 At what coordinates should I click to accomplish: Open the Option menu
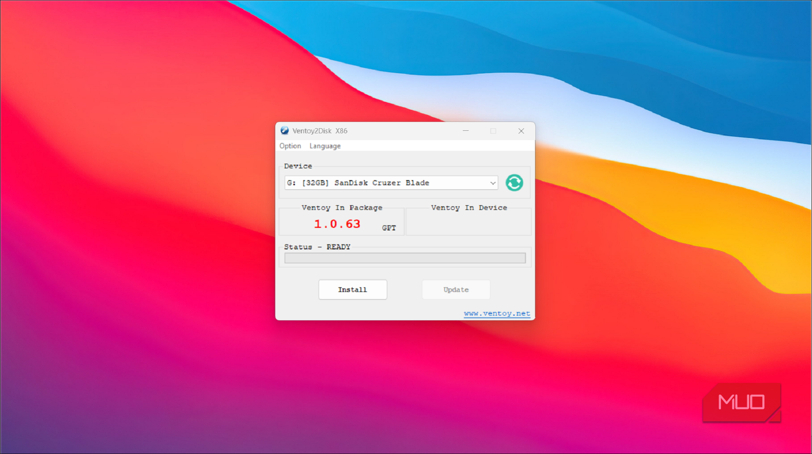pyautogui.click(x=290, y=146)
